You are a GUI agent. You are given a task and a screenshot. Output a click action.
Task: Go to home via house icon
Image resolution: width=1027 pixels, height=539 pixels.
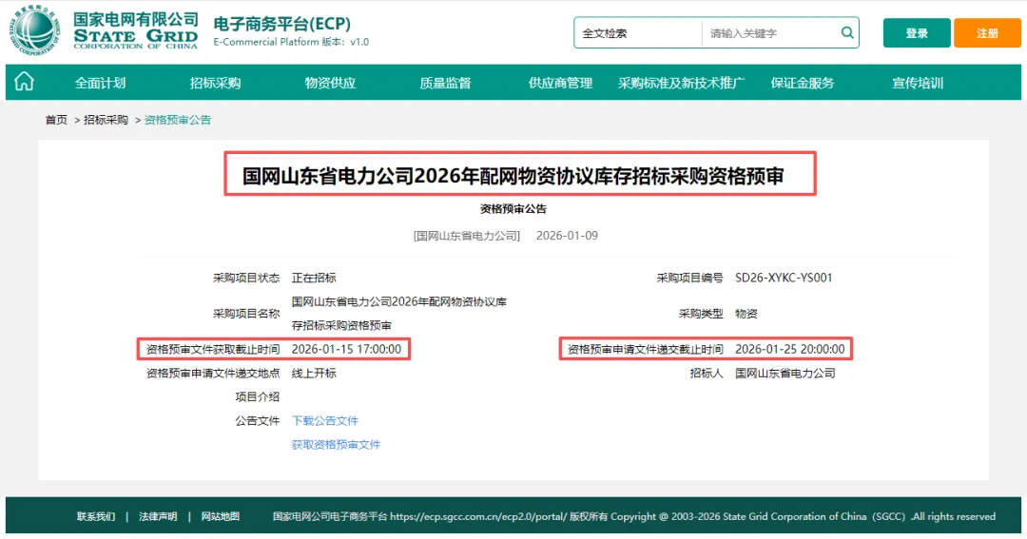24,82
